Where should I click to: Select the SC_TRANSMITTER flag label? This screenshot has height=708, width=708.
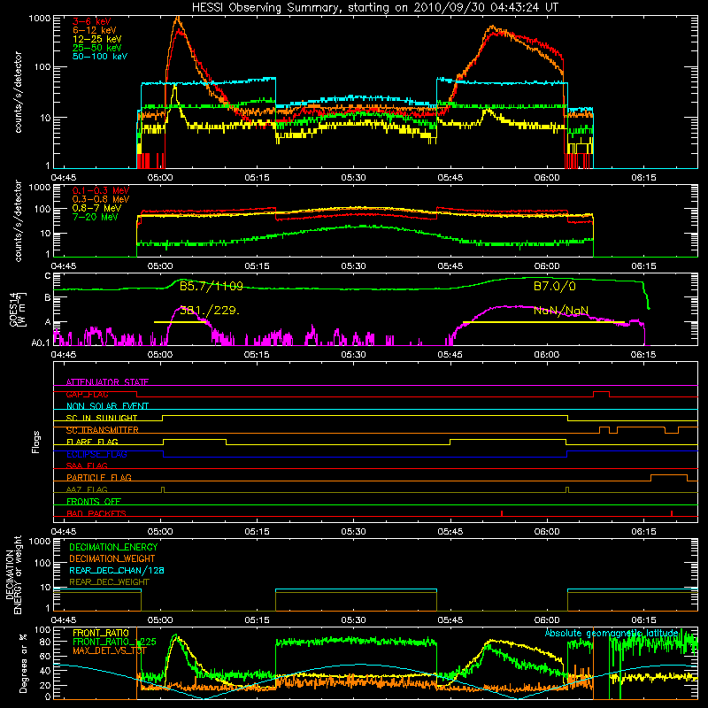(x=102, y=430)
